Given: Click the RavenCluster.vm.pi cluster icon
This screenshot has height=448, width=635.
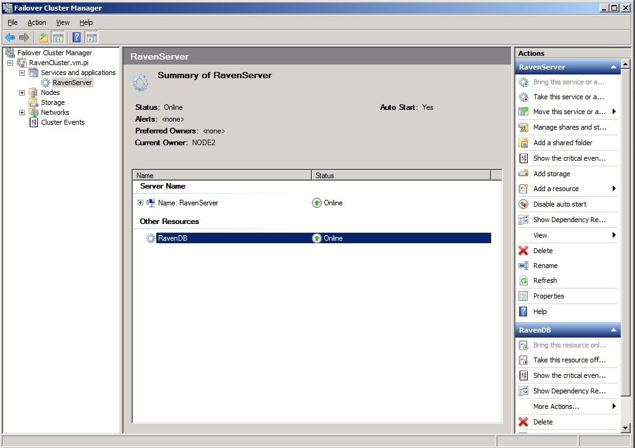Looking at the screenshot, I should pos(22,63).
